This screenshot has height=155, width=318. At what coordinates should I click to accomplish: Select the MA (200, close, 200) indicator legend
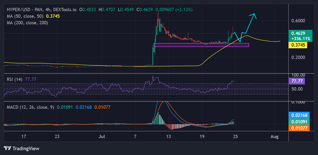click(27, 23)
